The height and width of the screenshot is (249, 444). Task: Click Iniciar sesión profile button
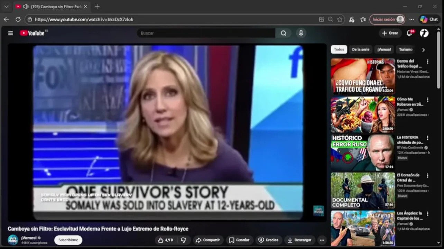(x=387, y=19)
